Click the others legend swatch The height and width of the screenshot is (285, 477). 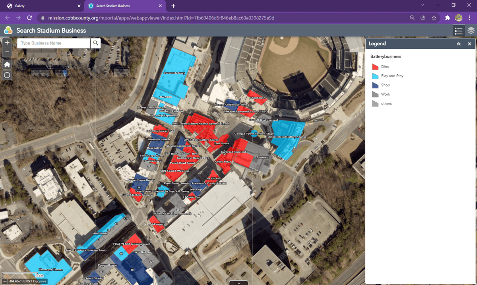coord(375,103)
